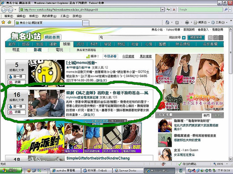
Task: Open the empty new browser tab
Action: point(86,23)
